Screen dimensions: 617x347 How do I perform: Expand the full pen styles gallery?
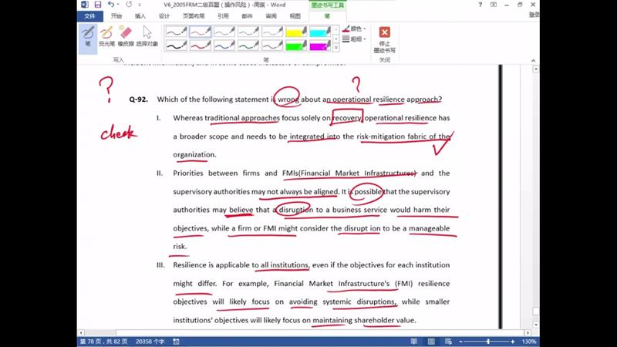tap(336, 48)
